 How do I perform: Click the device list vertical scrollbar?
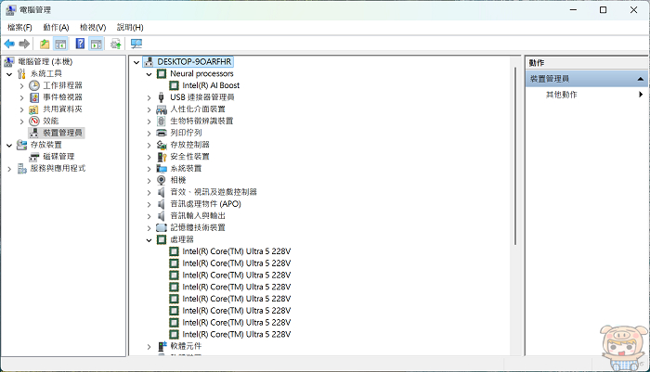coord(515,156)
